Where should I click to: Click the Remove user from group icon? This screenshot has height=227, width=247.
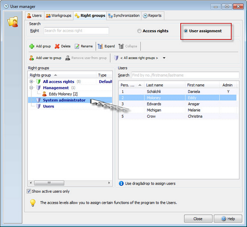[x=68, y=58]
